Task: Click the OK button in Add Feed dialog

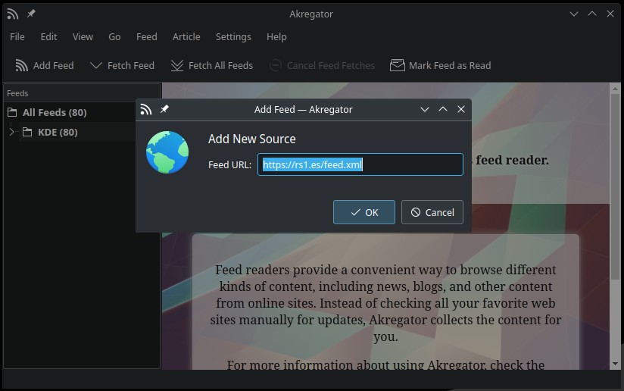Action: (x=364, y=212)
